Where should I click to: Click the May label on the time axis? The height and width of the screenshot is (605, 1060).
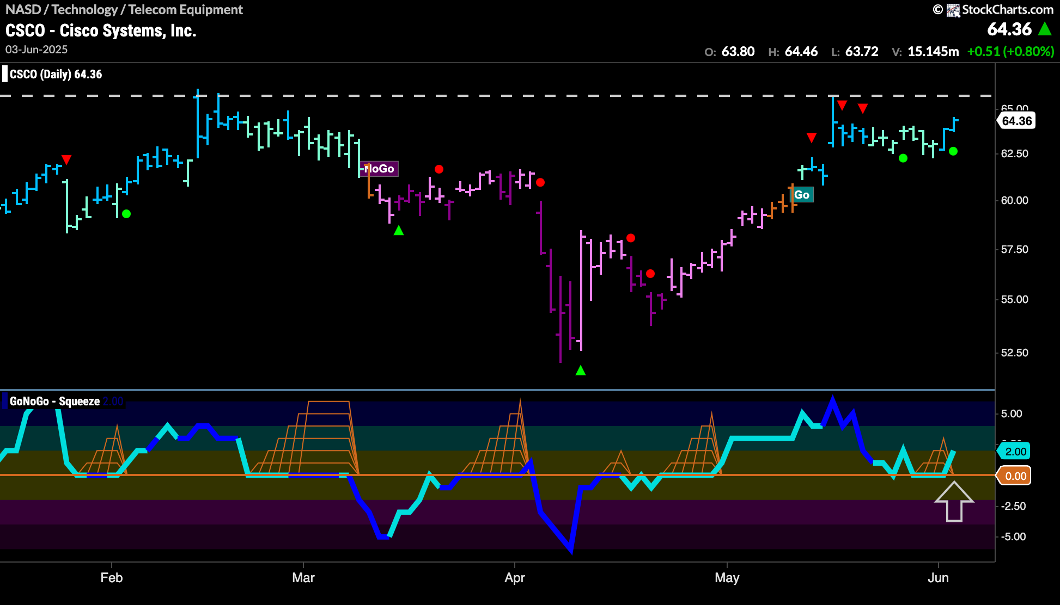(727, 578)
